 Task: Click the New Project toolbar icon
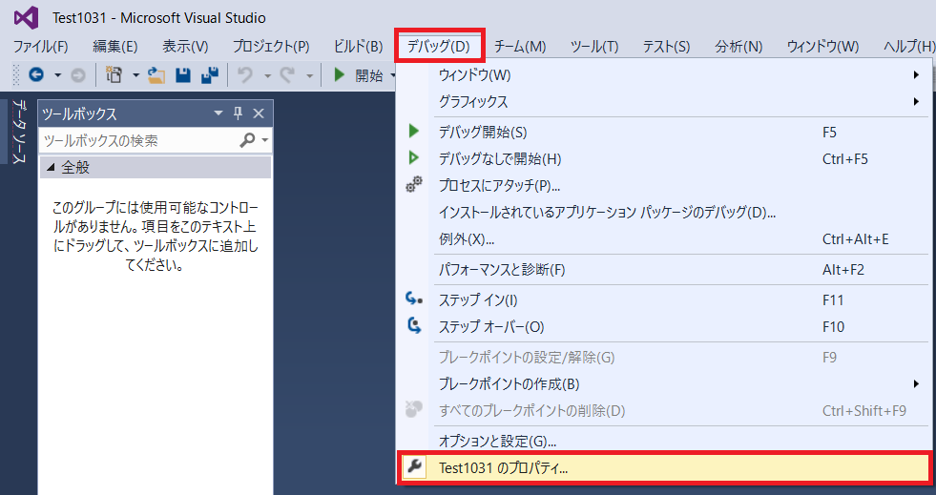pos(114,74)
